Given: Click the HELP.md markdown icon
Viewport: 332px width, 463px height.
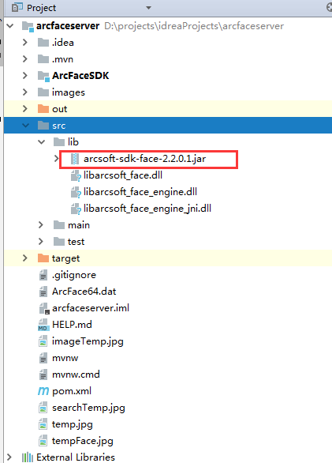Looking at the screenshot, I should 43,325.
